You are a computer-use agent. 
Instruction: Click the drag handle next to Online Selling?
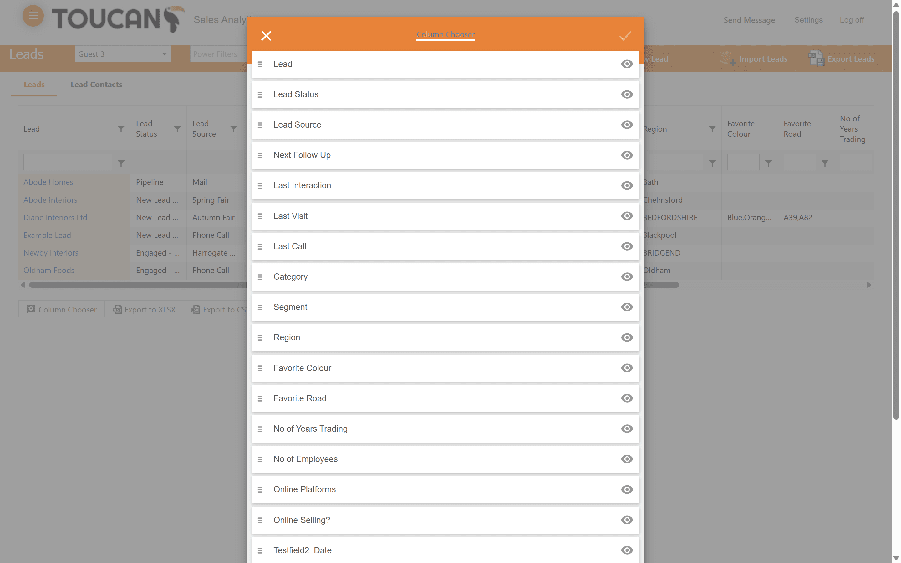[260, 520]
